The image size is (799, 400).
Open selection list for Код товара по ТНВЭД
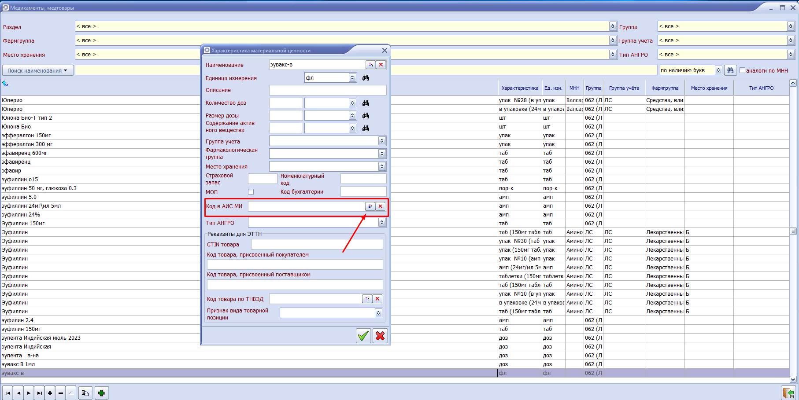pos(367,299)
